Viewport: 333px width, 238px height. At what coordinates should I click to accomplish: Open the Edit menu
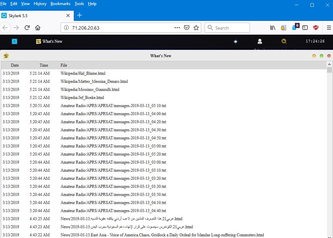[14, 4]
